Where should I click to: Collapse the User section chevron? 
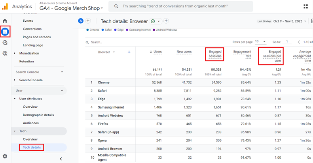click(62, 90)
